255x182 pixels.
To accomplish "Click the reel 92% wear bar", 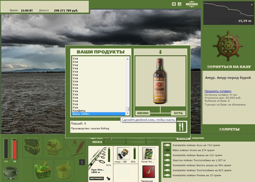I will pyautogui.click(x=135, y=153).
